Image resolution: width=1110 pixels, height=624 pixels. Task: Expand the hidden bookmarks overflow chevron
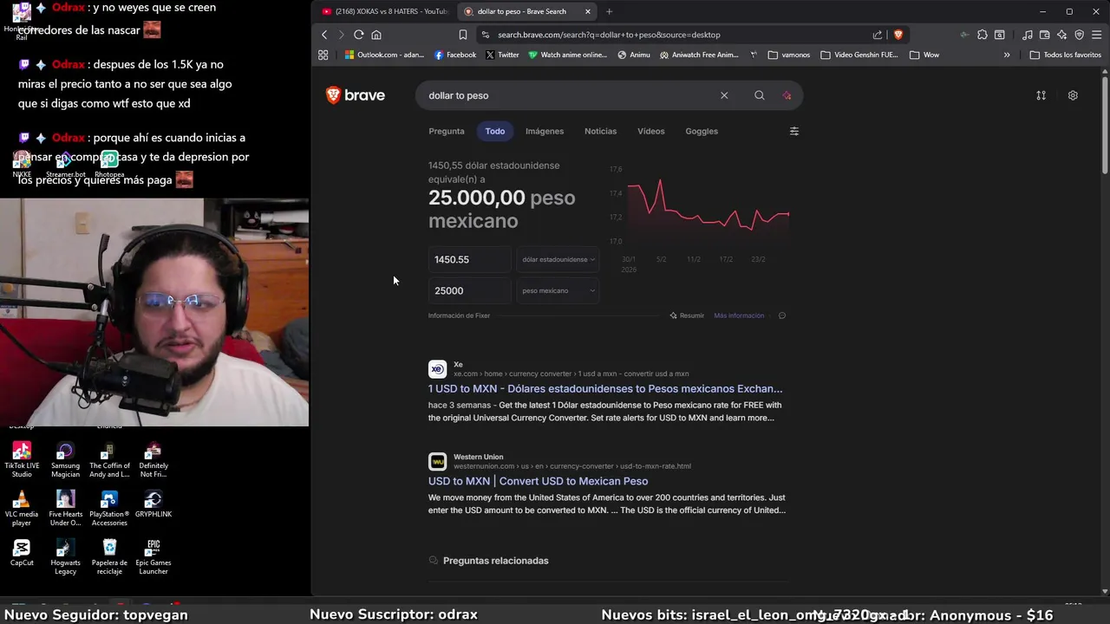pyautogui.click(x=1007, y=55)
